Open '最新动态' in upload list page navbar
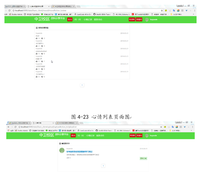This screenshot has width=217, height=179. pos(100,136)
